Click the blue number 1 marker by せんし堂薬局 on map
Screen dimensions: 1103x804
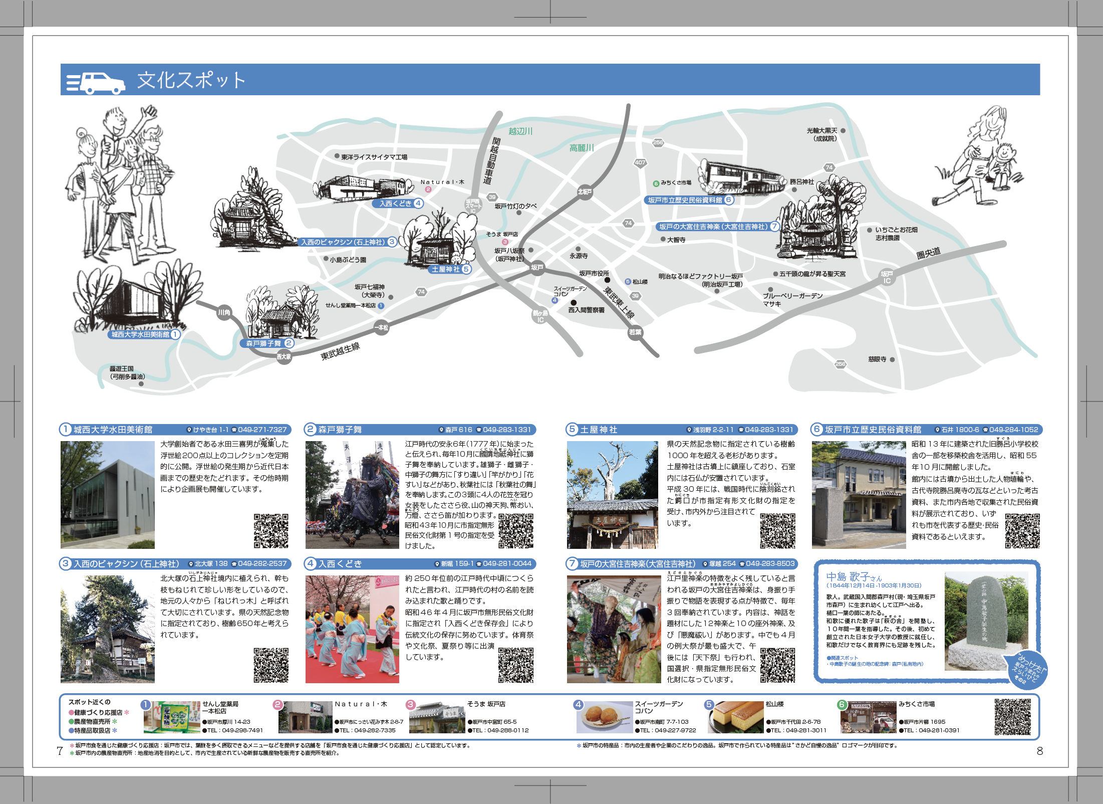coord(381,306)
